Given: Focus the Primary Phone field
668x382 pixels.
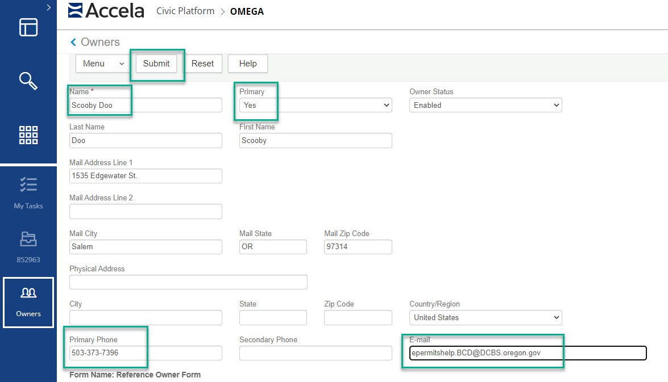Looking at the screenshot, I should 146,353.
